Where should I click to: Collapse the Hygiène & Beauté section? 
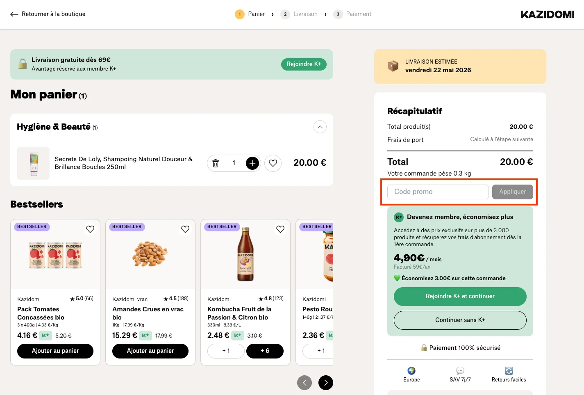320,127
